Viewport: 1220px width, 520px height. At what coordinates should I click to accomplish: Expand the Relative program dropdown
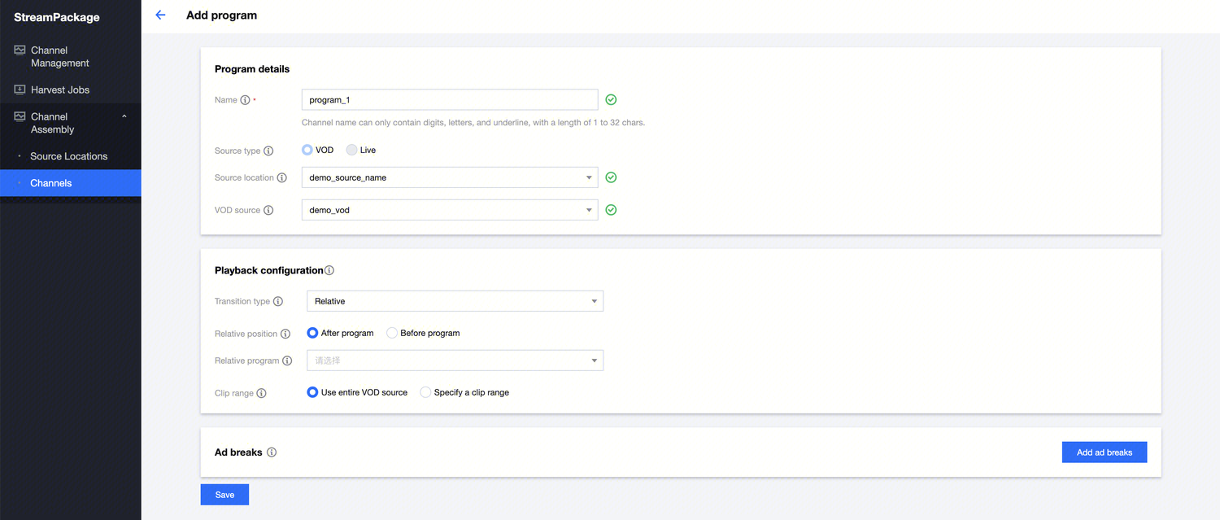[455, 361]
